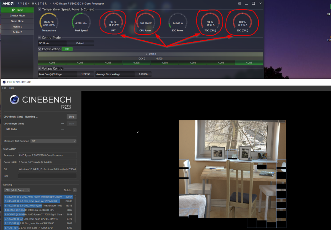
Task: Open the Cinebench Help menu
Action: click(12, 88)
